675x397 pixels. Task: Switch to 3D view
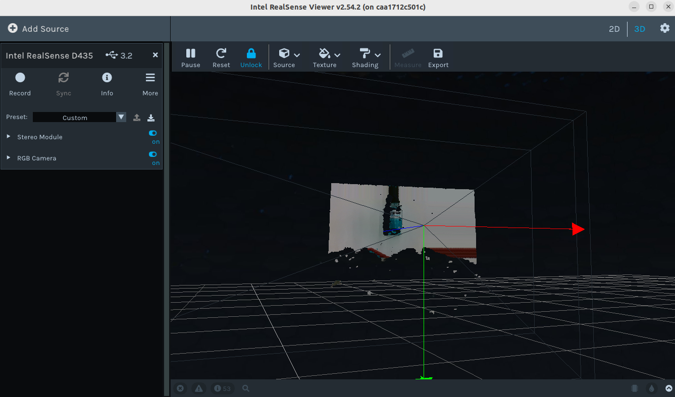click(640, 29)
